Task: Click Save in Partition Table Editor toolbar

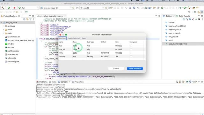Action: click(84, 38)
